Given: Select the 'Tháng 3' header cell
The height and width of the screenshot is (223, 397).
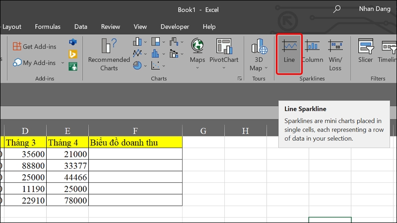Looking at the screenshot, I should point(25,142).
